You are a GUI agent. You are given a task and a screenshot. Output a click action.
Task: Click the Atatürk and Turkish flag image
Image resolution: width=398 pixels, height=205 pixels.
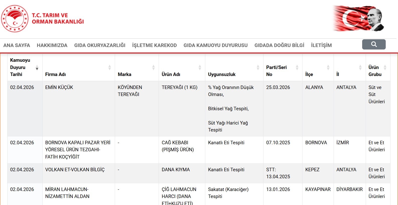point(358,18)
